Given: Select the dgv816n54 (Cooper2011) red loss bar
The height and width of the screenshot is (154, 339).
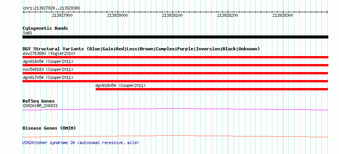Looking at the screenshot, I should [x=175, y=65].
